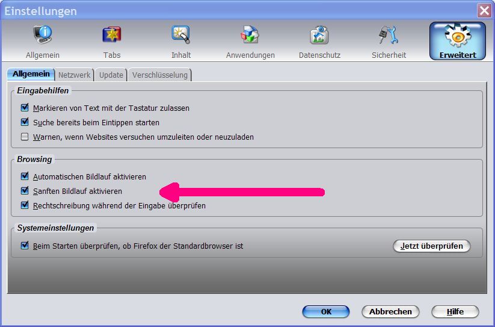Toggle Suche bereits beim Eintippen starten
The height and width of the screenshot is (327, 495).
pos(25,122)
